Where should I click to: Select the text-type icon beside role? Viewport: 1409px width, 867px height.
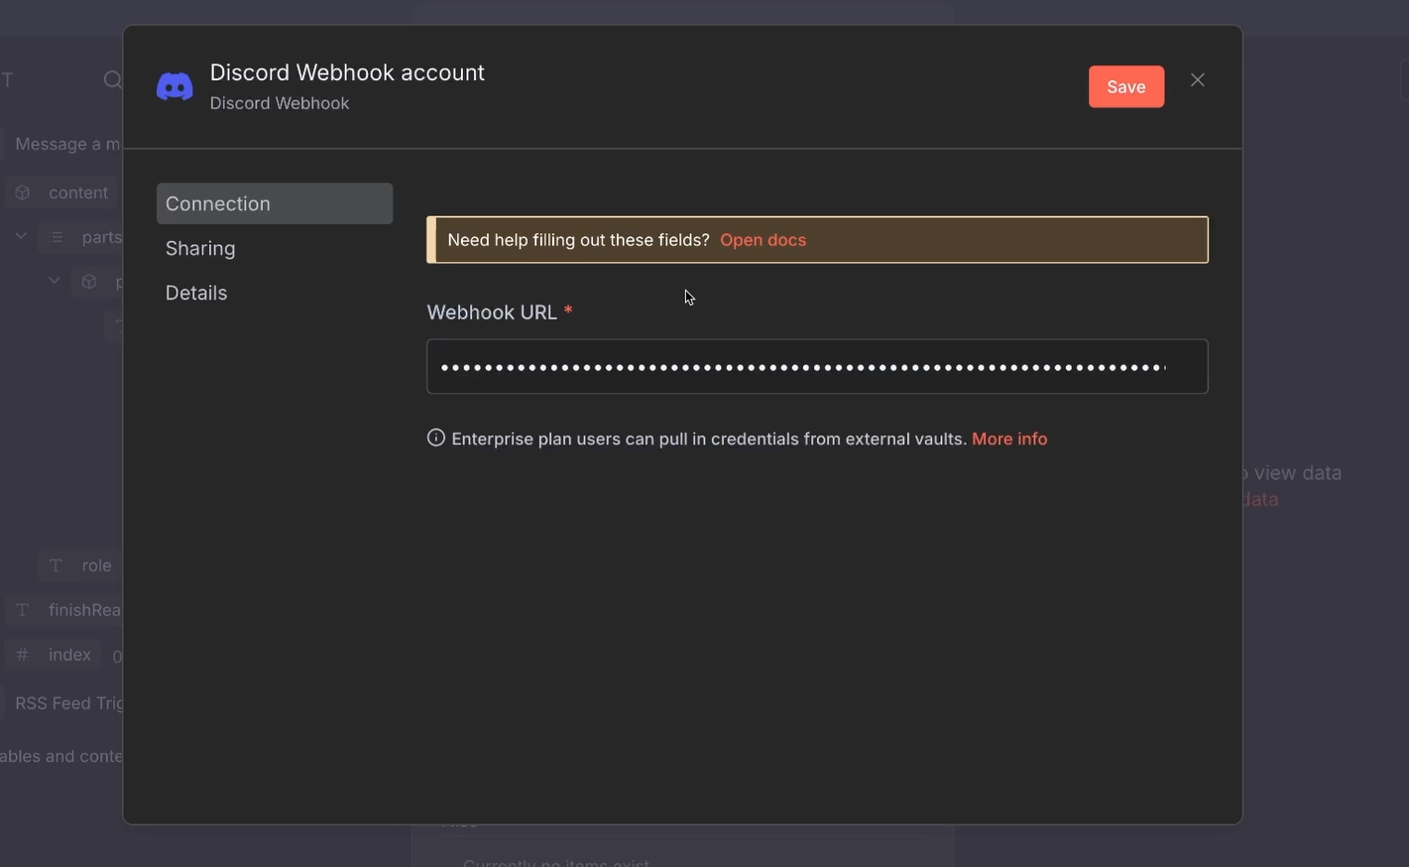56,564
